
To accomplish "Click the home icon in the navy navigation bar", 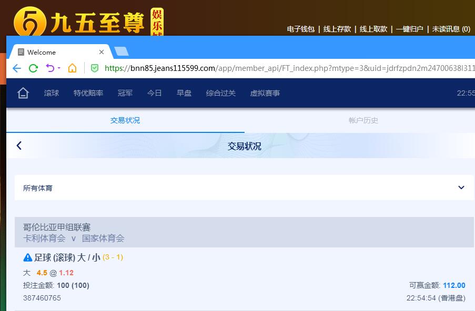I will click(23, 93).
